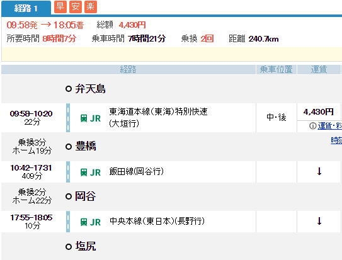Click JR train icon for 飯田線 leg
Screen dimensions: 342x260
84,172
